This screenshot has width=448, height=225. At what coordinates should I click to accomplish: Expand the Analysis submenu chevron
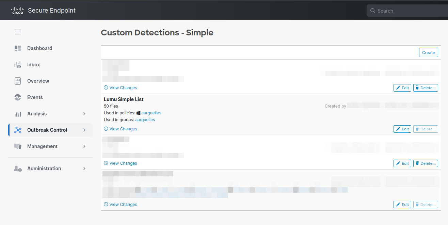[x=84, y=114]
